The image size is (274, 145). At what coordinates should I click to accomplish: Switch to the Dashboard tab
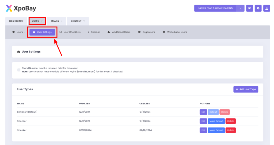[16, 21]
